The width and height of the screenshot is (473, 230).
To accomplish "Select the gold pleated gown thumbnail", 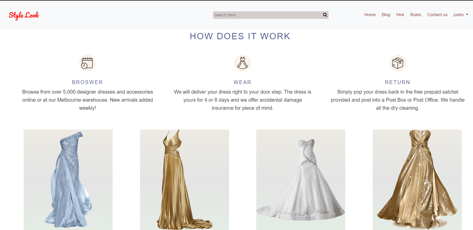I will click(x=184, y=180).
